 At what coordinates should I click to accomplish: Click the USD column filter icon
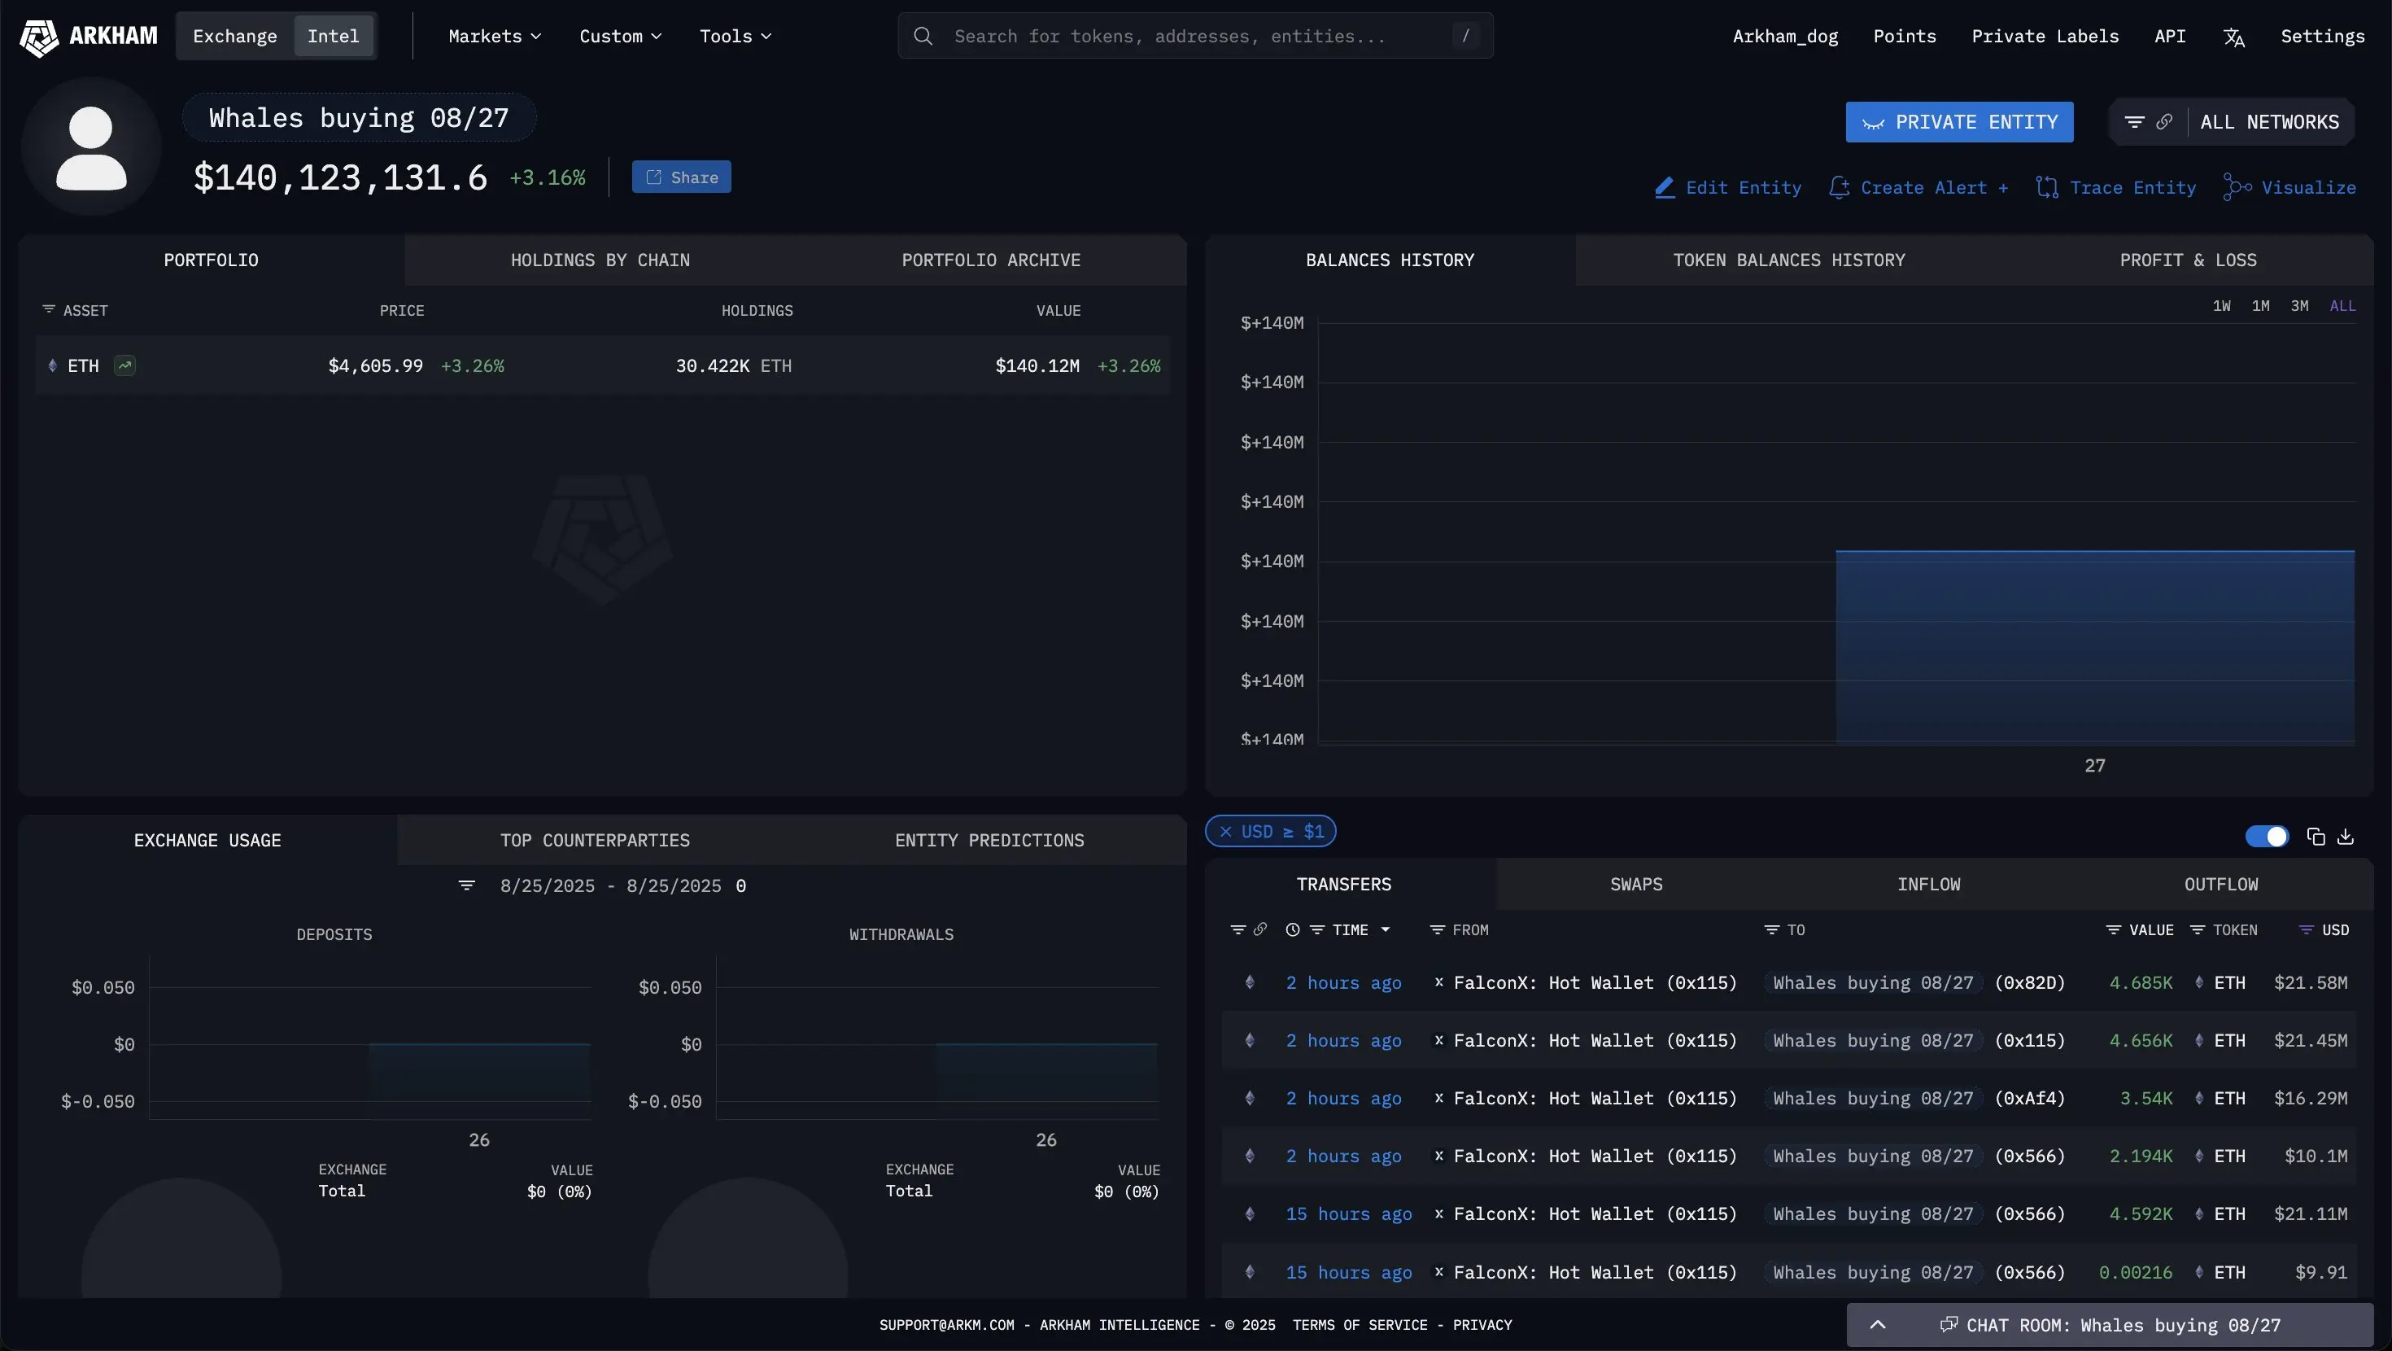(2306, 930)
